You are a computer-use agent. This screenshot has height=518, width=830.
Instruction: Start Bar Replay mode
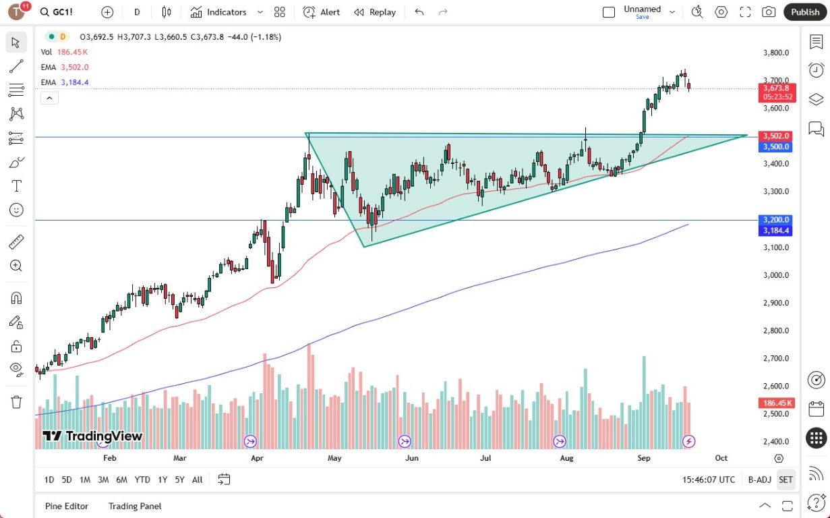point(374,11)
